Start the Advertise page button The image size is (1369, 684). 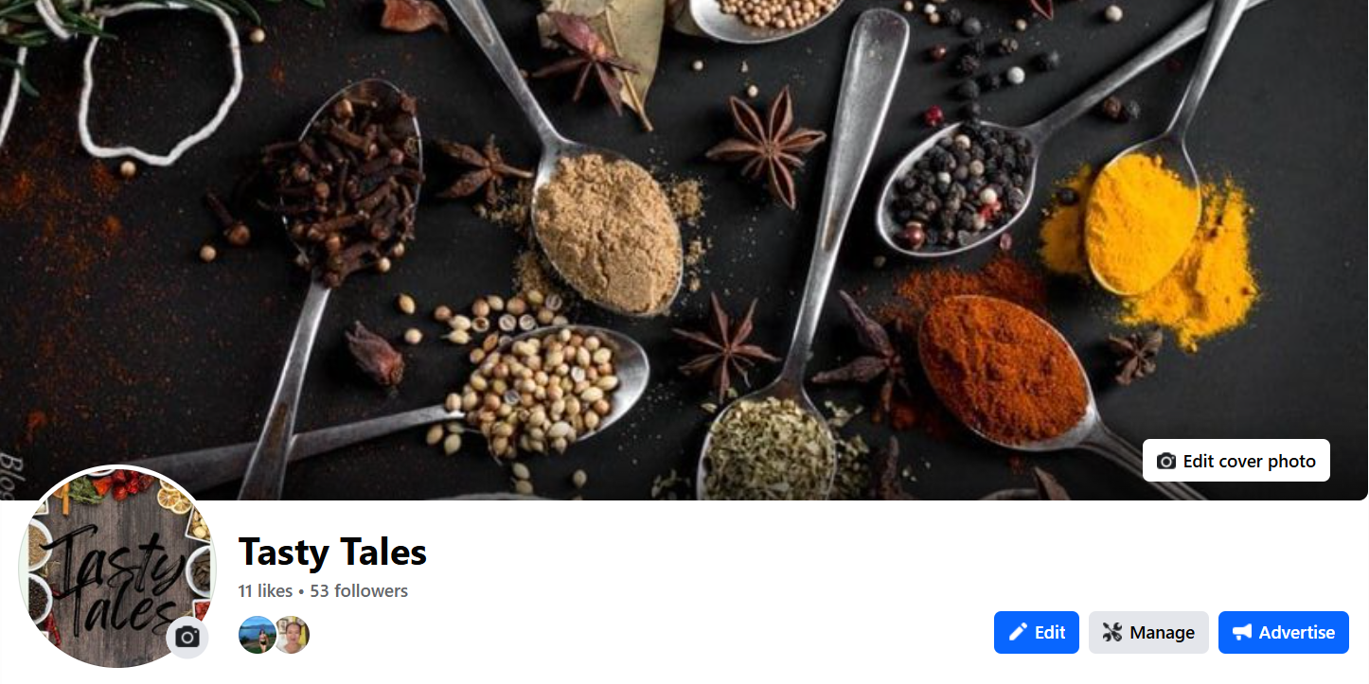(1284, 632)
